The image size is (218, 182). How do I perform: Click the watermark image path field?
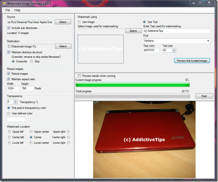tap(101, 31)
